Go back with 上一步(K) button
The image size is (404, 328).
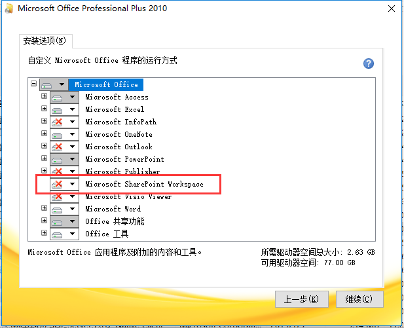302,299
